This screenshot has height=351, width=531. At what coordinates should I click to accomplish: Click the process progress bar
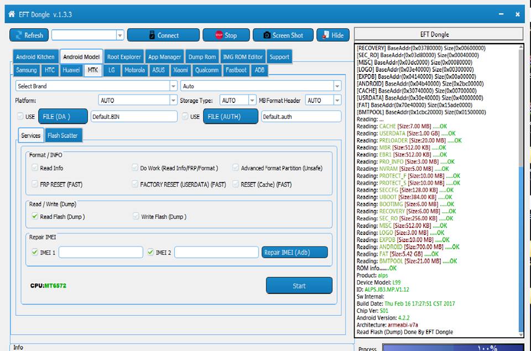tap(453, 348)
